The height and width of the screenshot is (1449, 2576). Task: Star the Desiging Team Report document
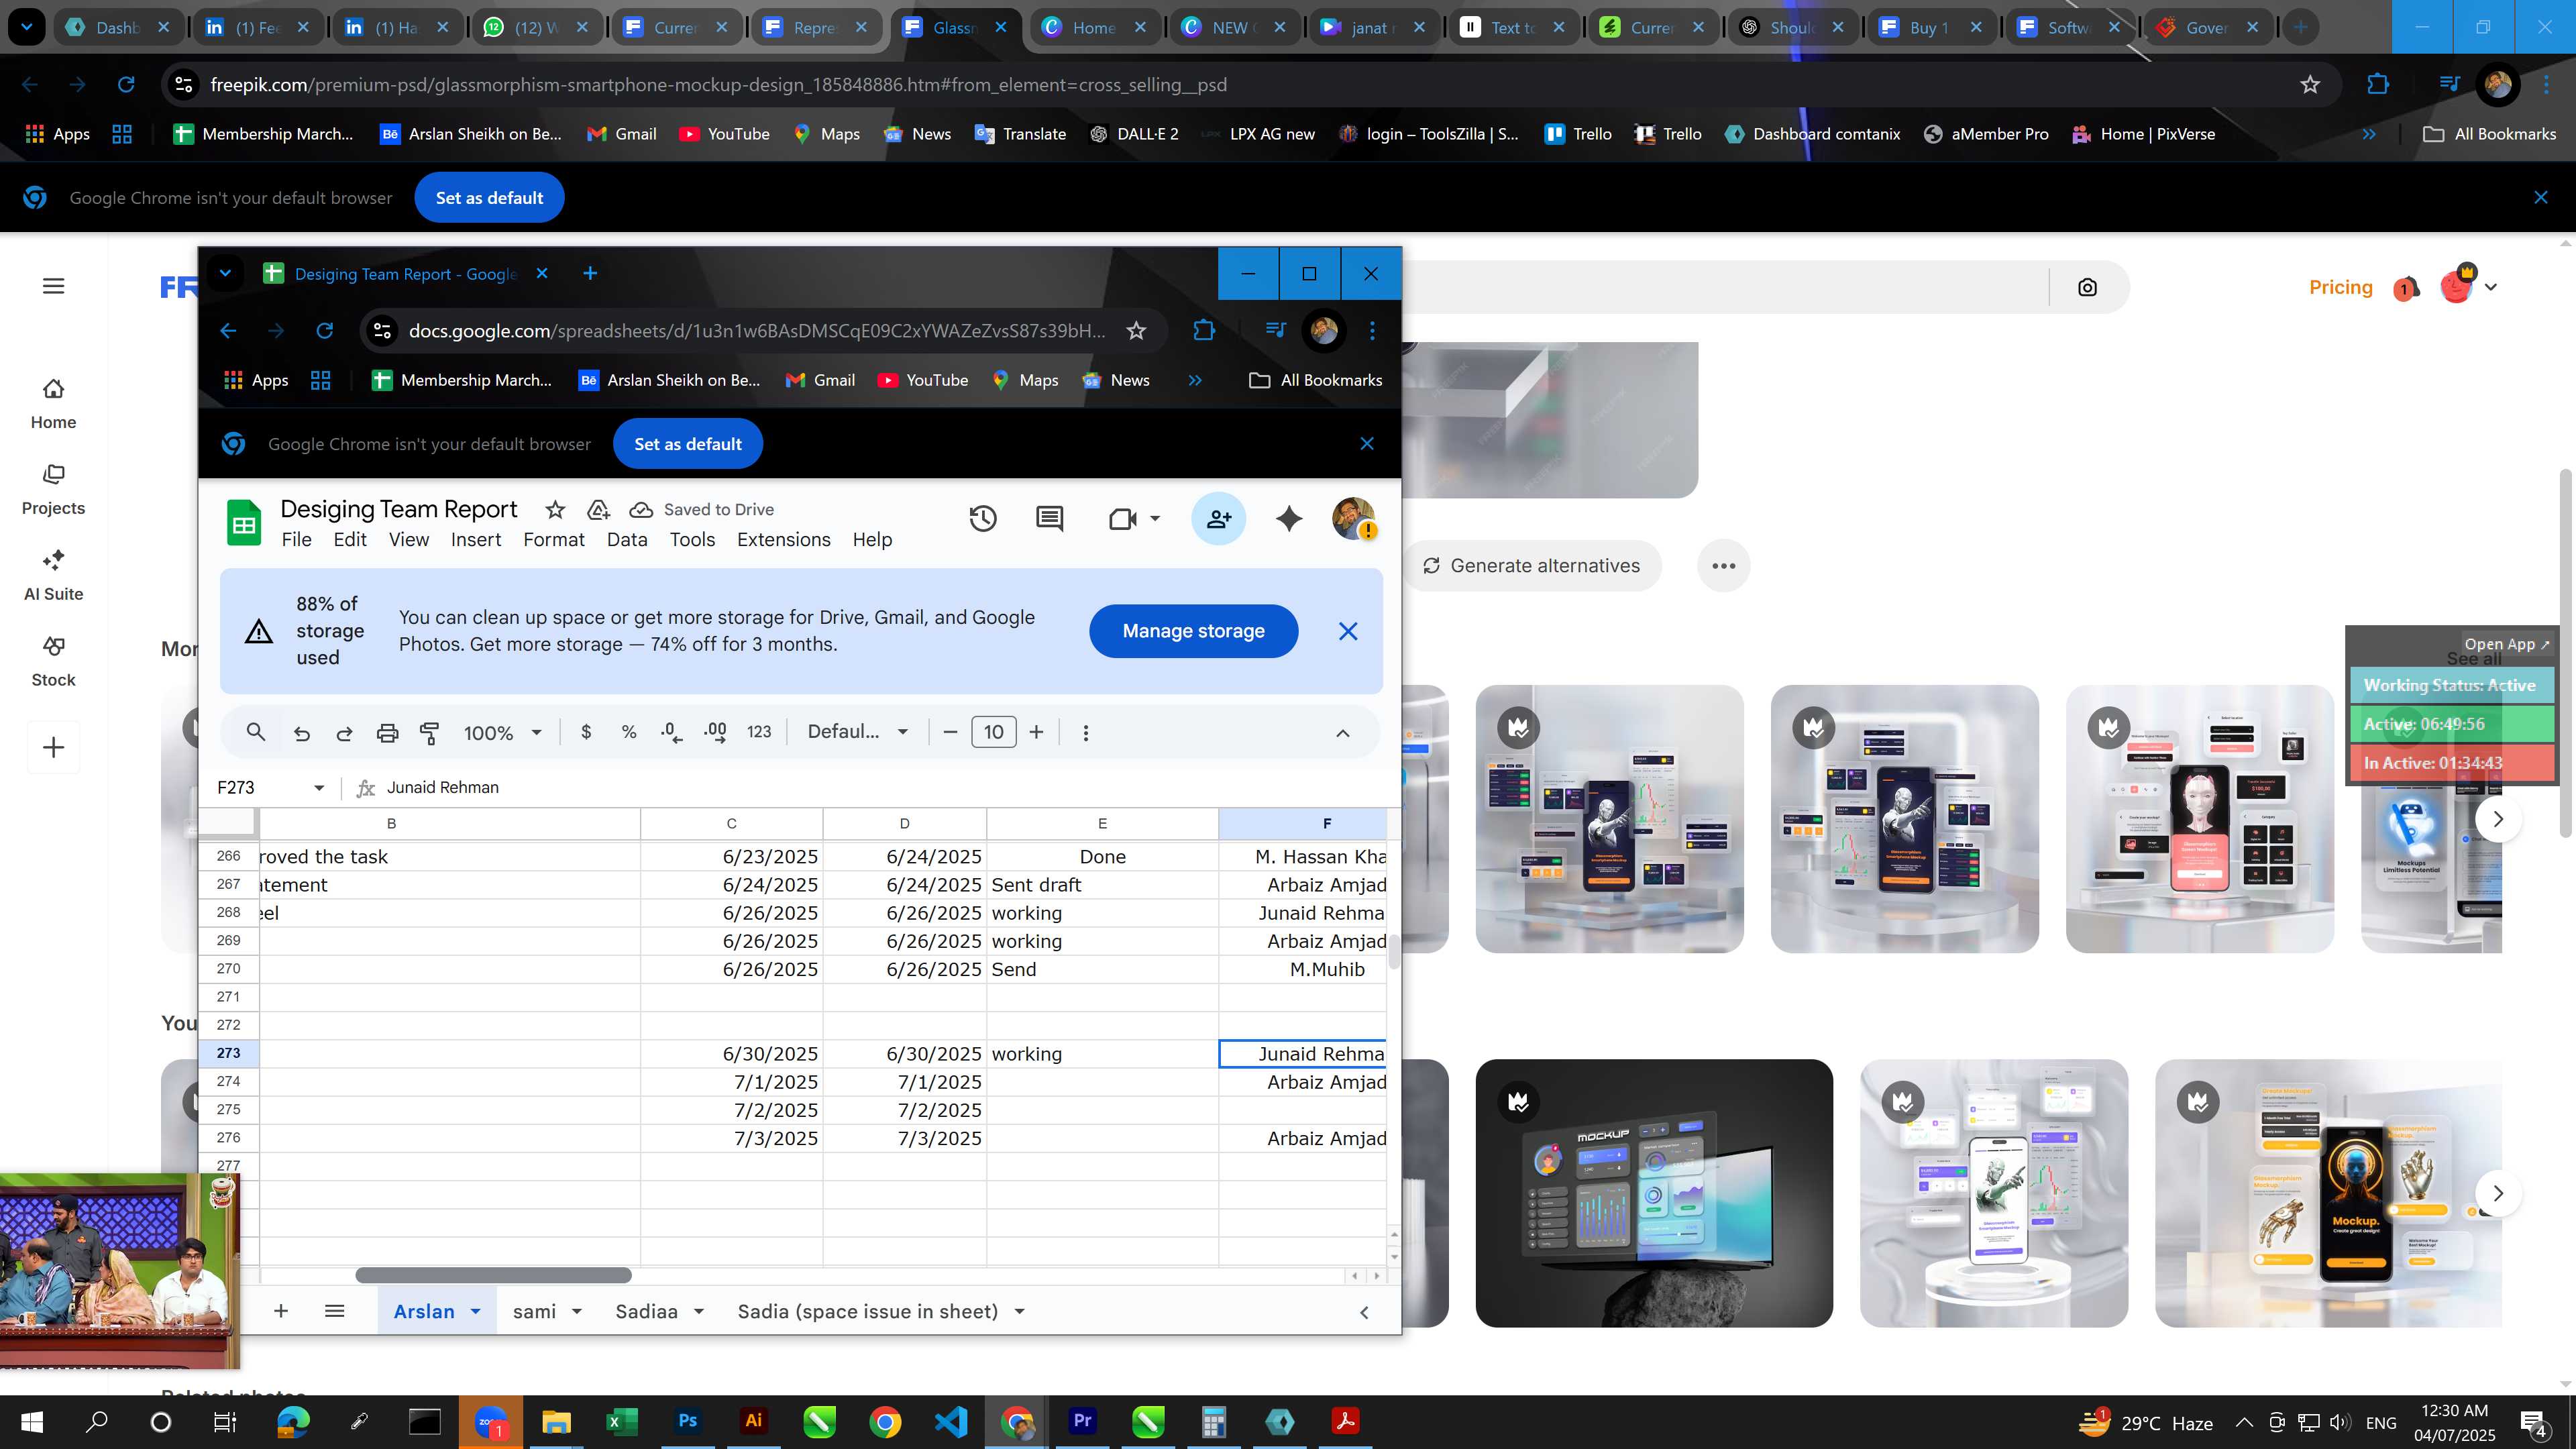coord(555,510)
